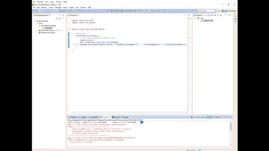Click the Debug bug toolbar icon
269x151 pixels.
(x=112, y=11)
